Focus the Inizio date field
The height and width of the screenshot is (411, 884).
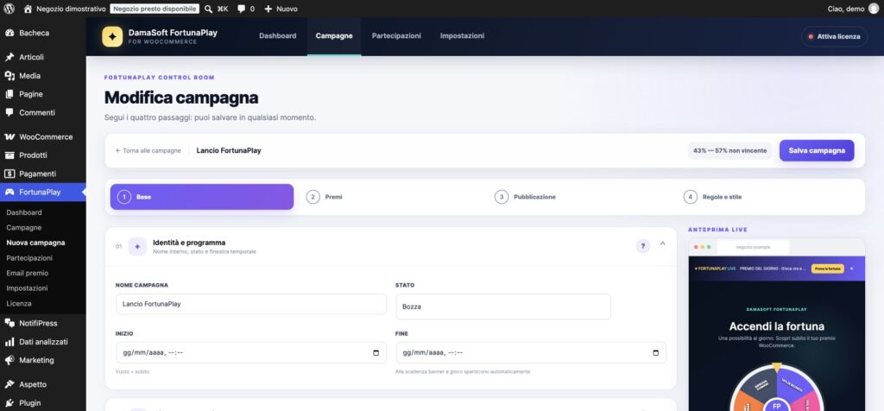click(251, 353)
